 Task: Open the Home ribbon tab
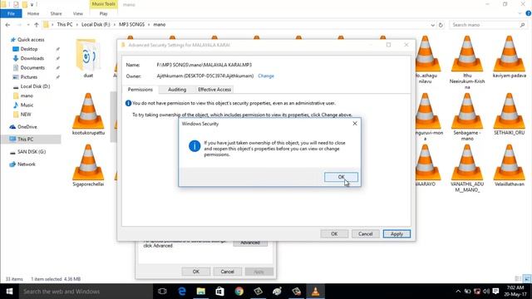point(33,13)
